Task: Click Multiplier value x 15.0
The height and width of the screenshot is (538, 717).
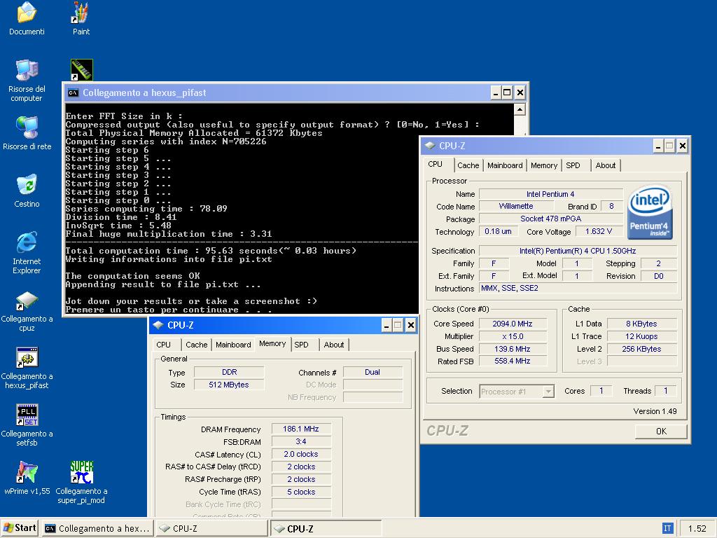Action: 513,336
